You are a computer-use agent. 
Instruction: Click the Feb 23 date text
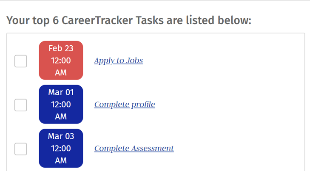tap(61, 48)
